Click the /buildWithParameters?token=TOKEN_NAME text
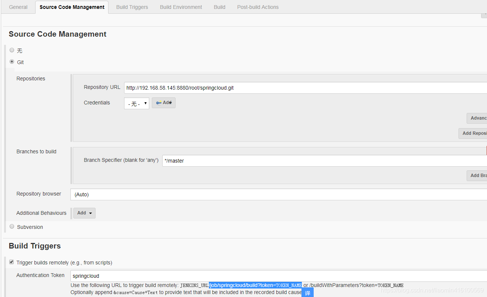Screen dimensions: 487x297 (356, 285)
